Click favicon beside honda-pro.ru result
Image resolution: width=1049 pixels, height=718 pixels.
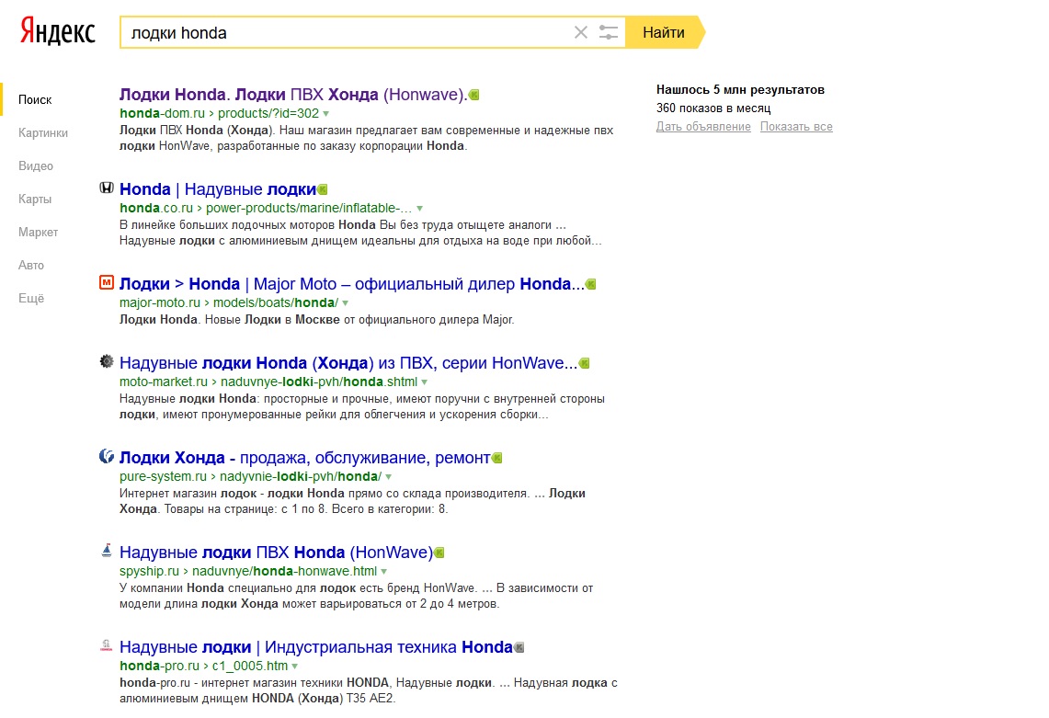(x=107, y=645)
